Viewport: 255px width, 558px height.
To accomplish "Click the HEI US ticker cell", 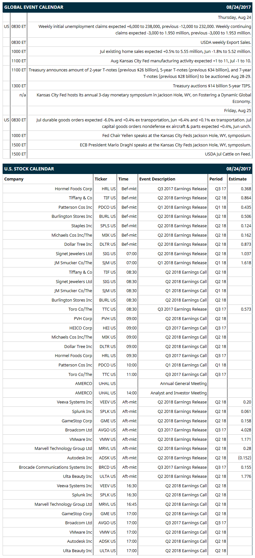I will click(109, 328).
